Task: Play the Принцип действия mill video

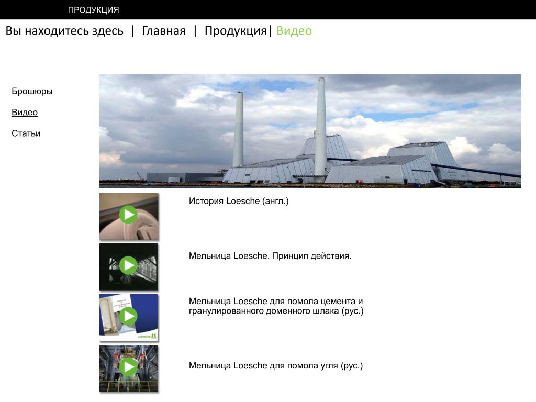Action: (129, 265)
